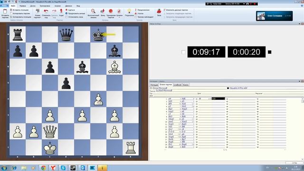The height and width of the screenshot is (171, 304).
Task: Click Offer draw (Предложить ничью) option
Action: pos(75,13)
